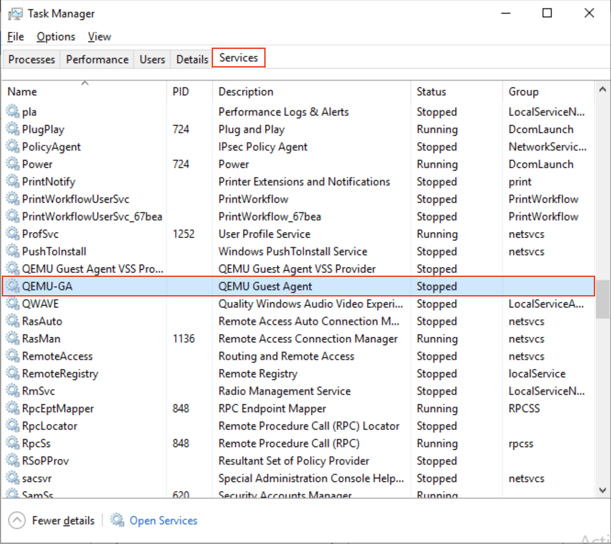Collapse view with Fewer details arrow

[17, 520]
